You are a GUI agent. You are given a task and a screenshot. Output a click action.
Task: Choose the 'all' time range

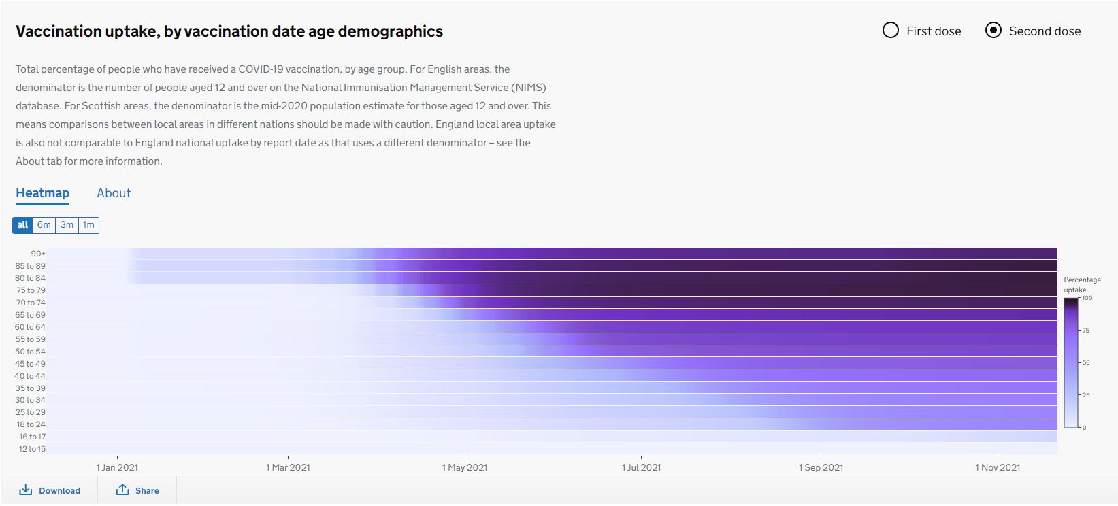pyautogui.click(x=22, y=225)
